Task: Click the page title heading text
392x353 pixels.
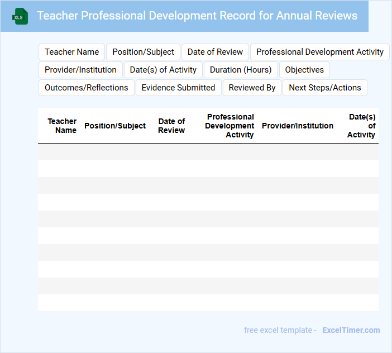Action: point(197,16)
